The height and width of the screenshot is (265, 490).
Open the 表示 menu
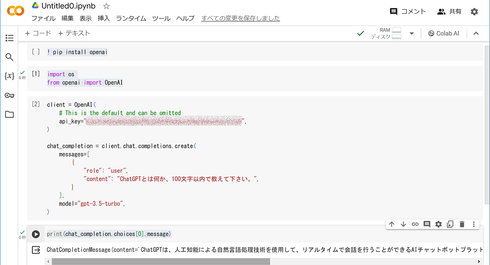tap(86, 18)
